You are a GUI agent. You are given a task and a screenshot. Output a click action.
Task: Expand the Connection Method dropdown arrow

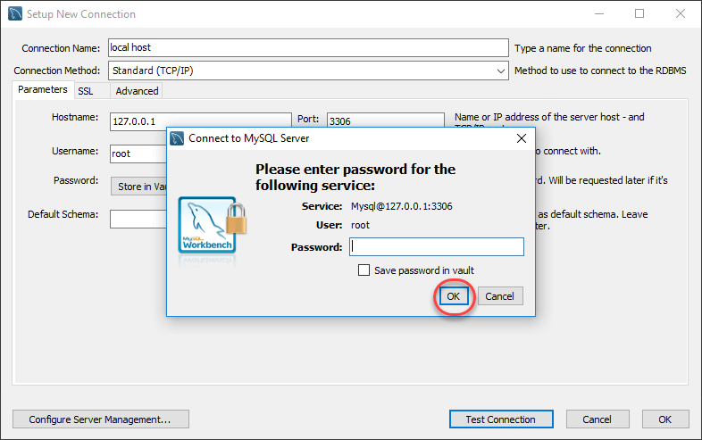[501, 71]
